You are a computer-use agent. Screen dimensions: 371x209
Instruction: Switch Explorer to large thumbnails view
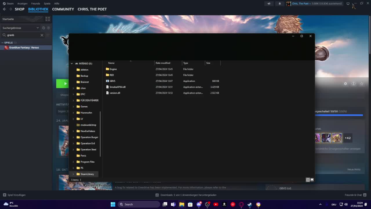click(x=312, y=179)
